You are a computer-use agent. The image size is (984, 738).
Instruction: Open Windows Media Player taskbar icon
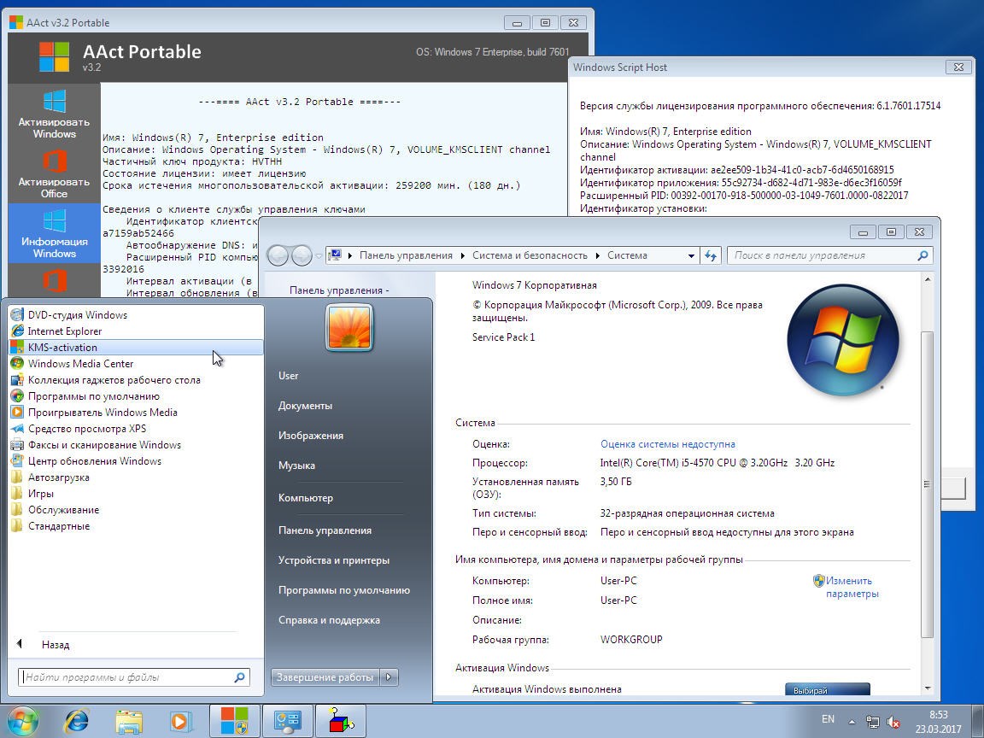click(x=181, y=721)
